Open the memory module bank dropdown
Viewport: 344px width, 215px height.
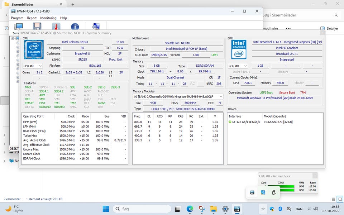178,96
